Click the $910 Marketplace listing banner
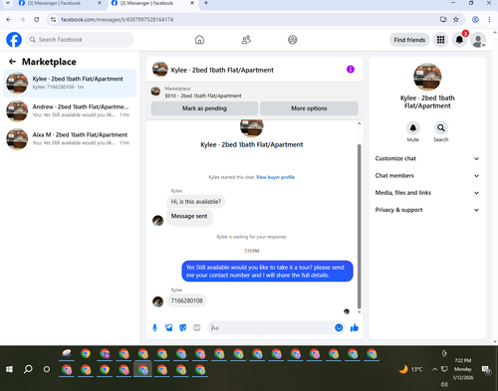498x391 pixels. coord(254,93)
